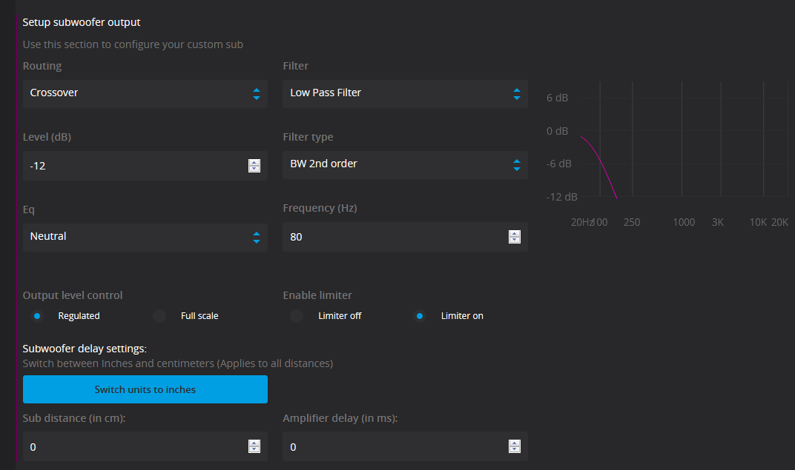
Task: Select Regulated output level control
Action: 37,316
